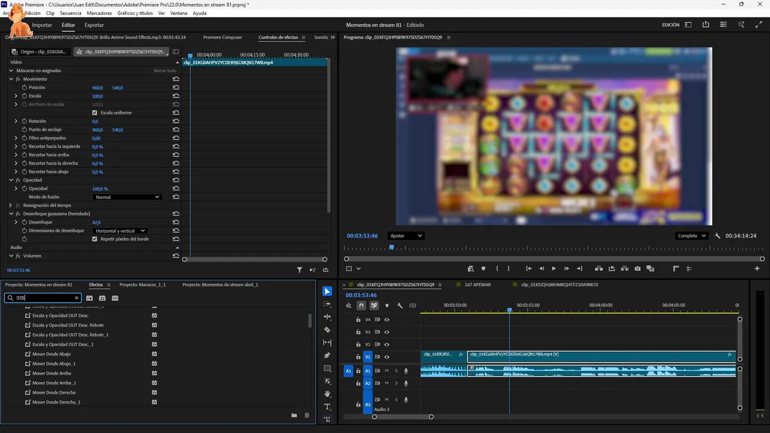The width and height of the screenshot is (770, 433).
Task: Create new custom bin folder in Effects
Action: point(294,416)
